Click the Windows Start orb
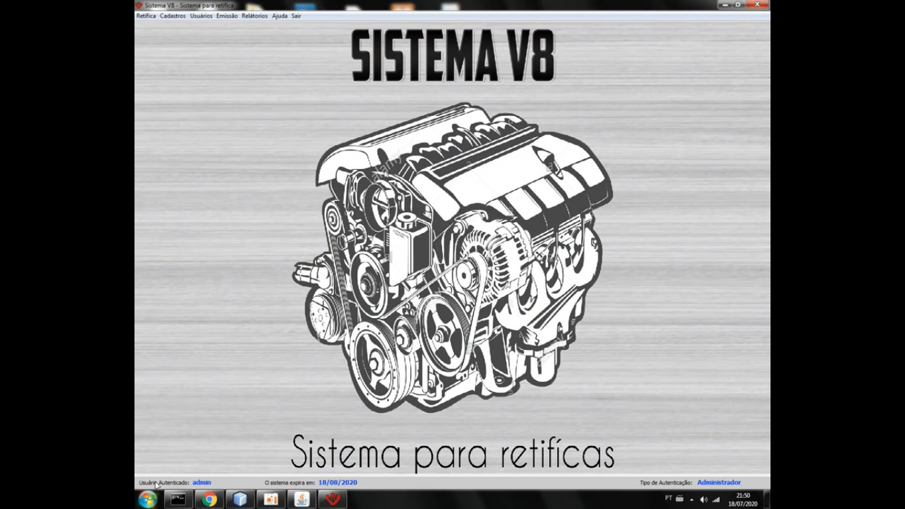This screenshot has height=509, width=905. point(148,500)
